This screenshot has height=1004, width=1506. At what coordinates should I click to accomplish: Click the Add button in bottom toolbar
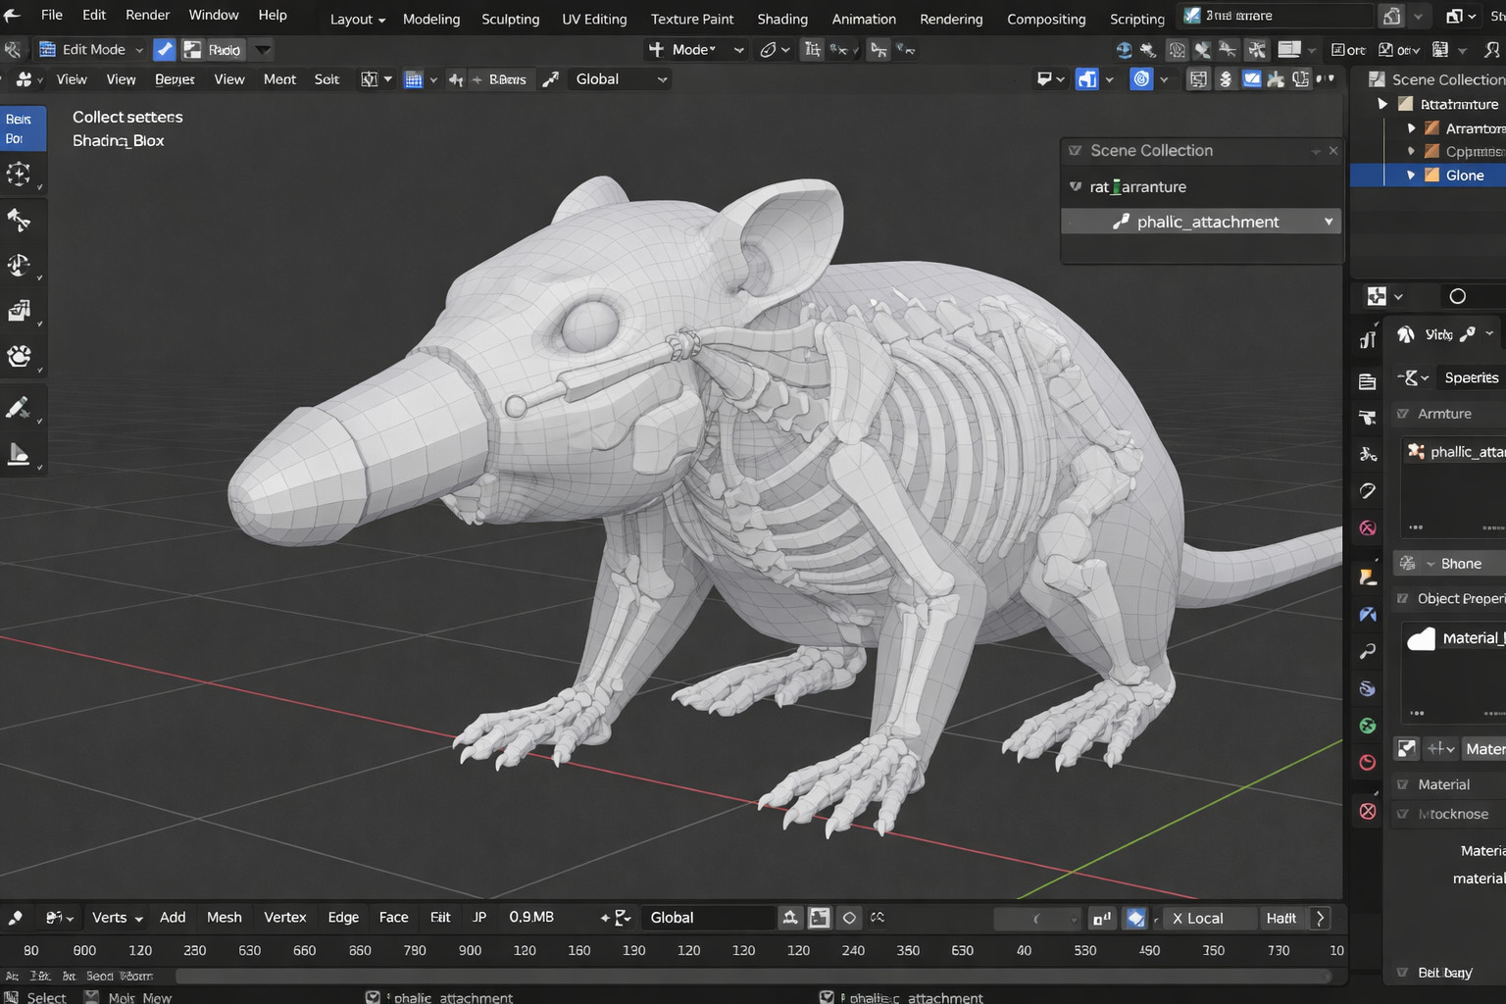click(173, 918)
